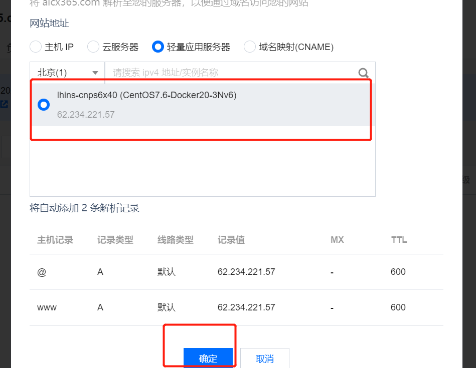Confirm with the 确定 button
476x368 pixels.
tap(208, 358)
